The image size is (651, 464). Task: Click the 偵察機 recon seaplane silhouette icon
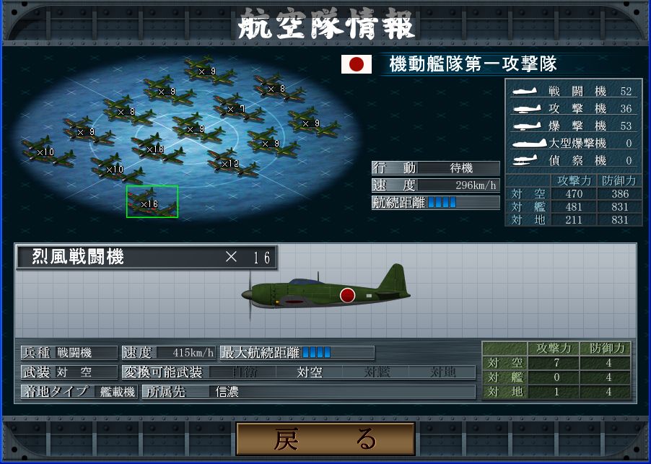click(x=525, y=160)
